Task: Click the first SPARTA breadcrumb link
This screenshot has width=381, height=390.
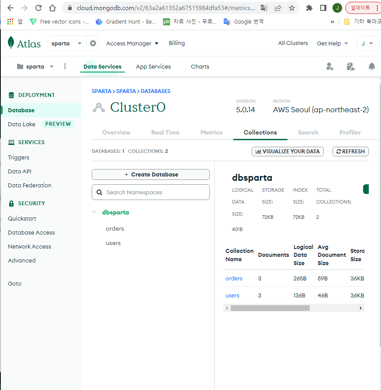Action: pos(101,91)
